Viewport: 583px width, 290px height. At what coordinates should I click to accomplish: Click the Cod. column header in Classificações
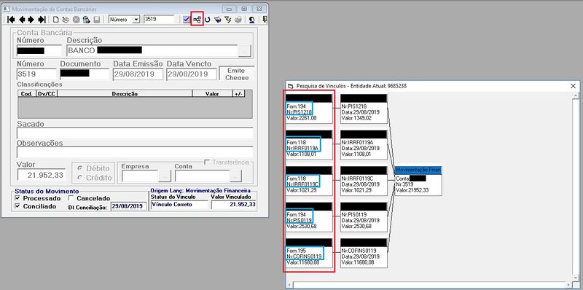pyautogui.click(x=26, y=94)
